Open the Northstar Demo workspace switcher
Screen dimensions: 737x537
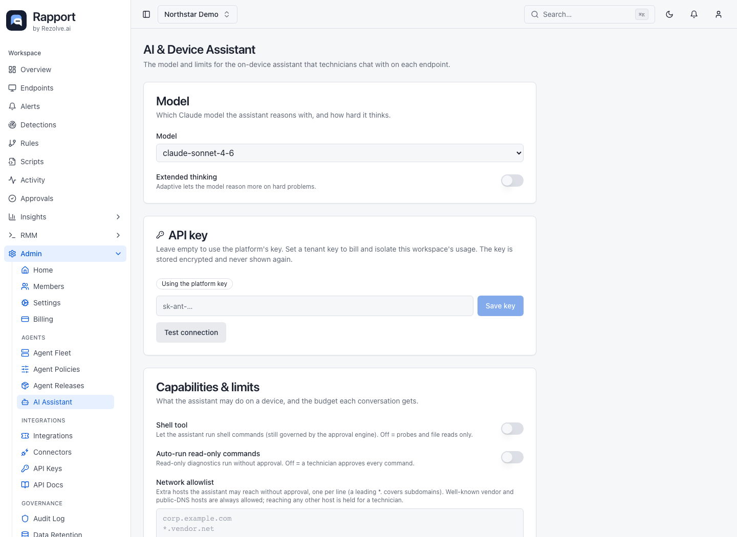(197, 14)
